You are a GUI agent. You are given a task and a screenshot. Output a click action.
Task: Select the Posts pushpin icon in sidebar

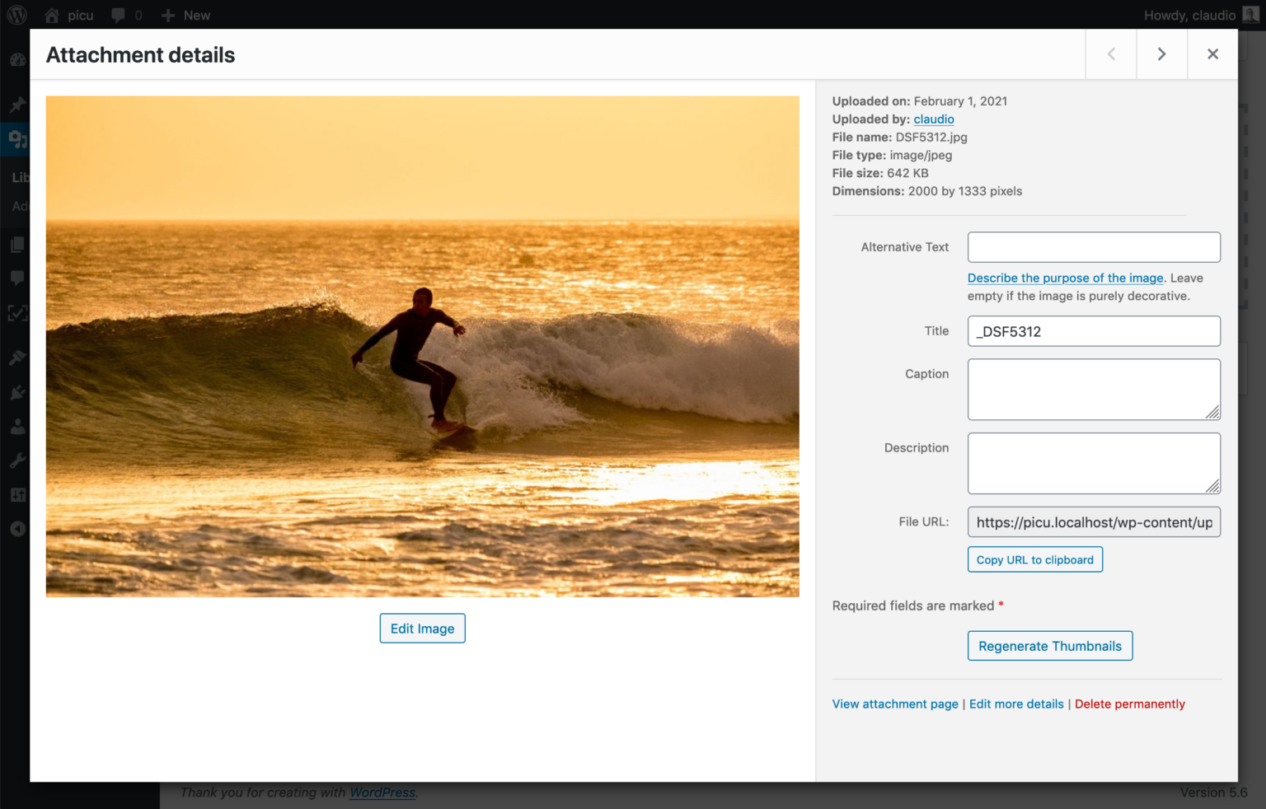click(16, 105)
